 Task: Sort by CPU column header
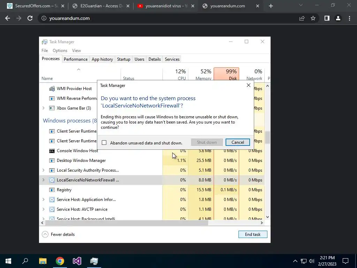coord(176,75)
